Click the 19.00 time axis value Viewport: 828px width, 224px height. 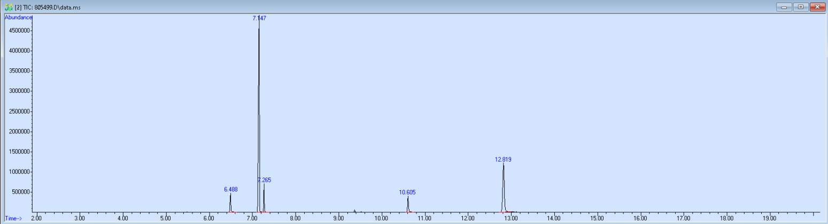click(769, 218)
